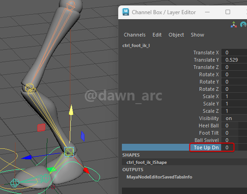Select the Translate Z attribute label
The height and width of the screenshot is (194, 247).
[206, 67]
